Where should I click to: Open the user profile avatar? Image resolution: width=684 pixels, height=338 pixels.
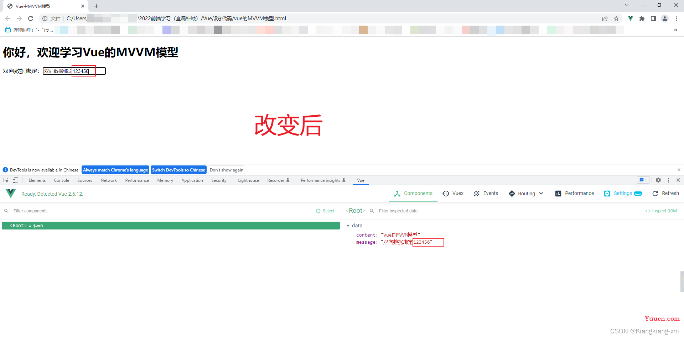click(x=665, y=19)
